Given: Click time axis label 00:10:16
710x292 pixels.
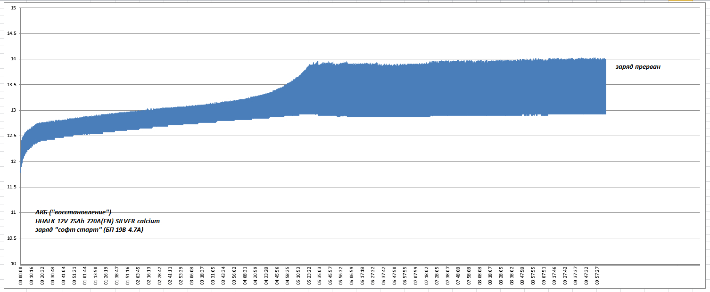Looking at the screenshot, I should [x=32, y=276].
